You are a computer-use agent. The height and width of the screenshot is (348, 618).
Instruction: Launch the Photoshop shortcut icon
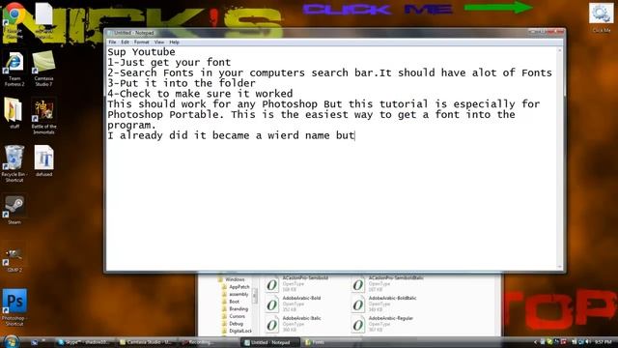point(14,307)
